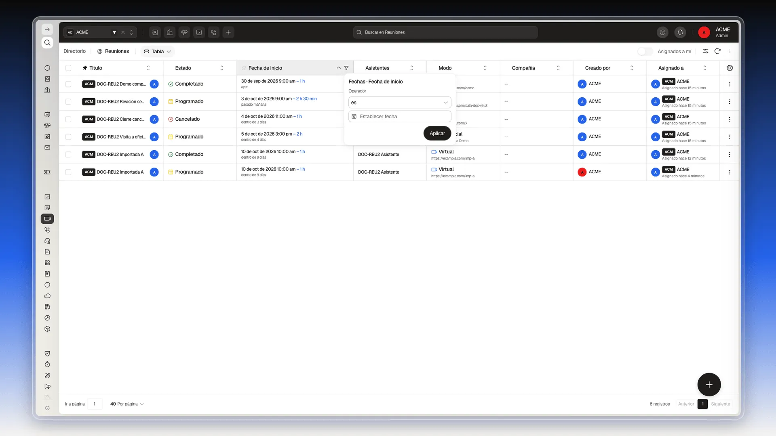The width and height of the screenshot is (776, 436).
Task: Click the refresh icon in the toolbar
Action: click(717, 51)
